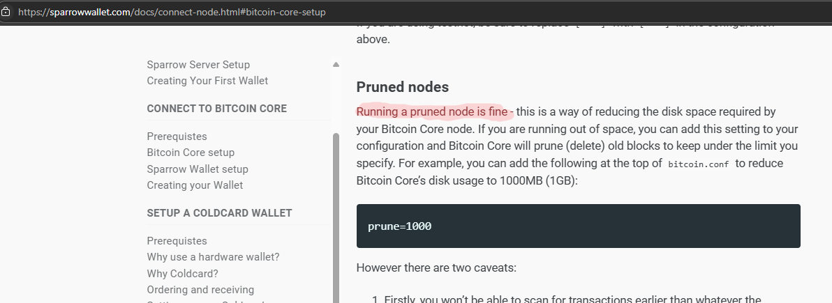Image resolution: width=832 pixels, height=303 pixels.
Task: Click the Pruned nodes heading
Action: [402, 87]
